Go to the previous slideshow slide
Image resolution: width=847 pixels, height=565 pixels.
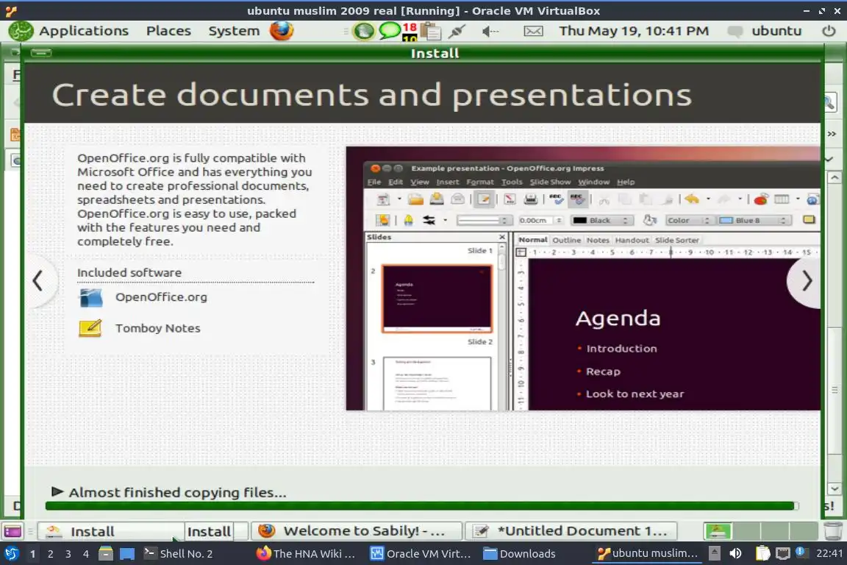click(x=37, y=280)
